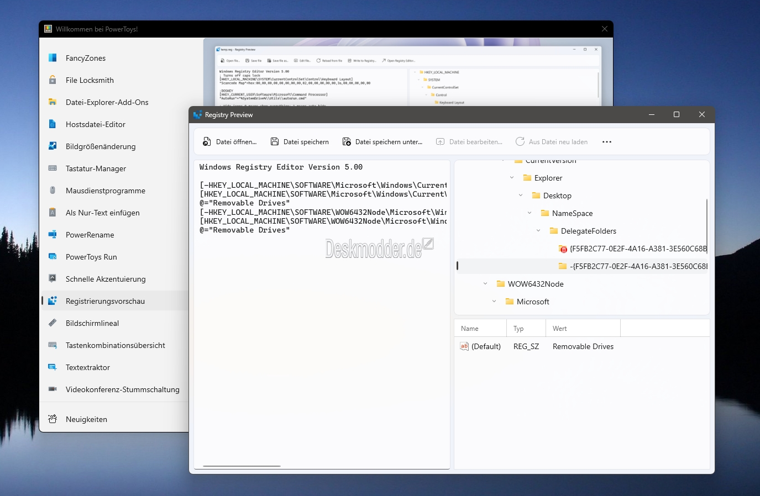Click the Registrierungsvorschau icon in sidebar

[x=53, y=300]
